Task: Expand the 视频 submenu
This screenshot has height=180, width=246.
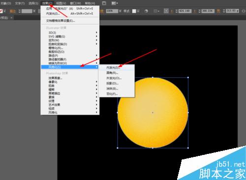Action: click(x=70, y=109)
